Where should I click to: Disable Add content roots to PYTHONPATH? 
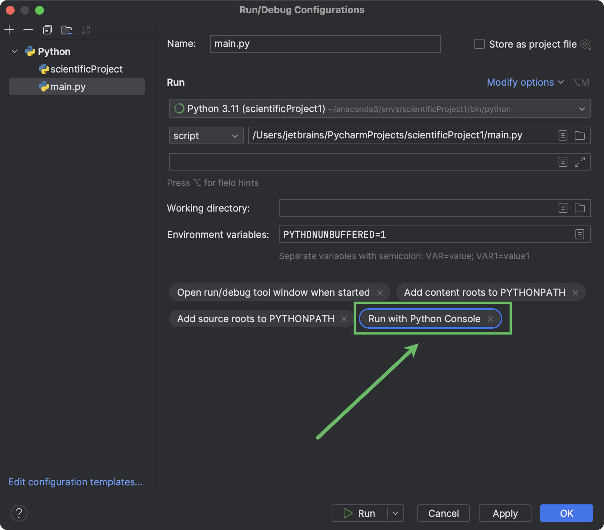pyautogui.click(x=575, y=292)
